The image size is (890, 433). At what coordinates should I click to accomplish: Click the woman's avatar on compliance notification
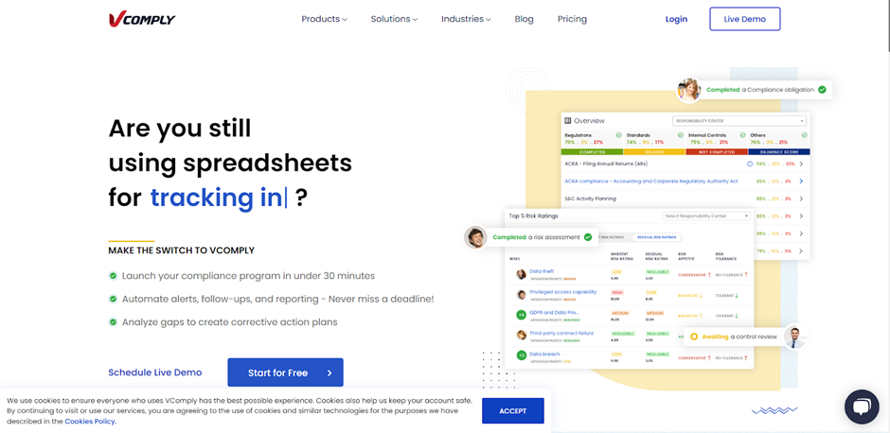click(x=689, y=90)
